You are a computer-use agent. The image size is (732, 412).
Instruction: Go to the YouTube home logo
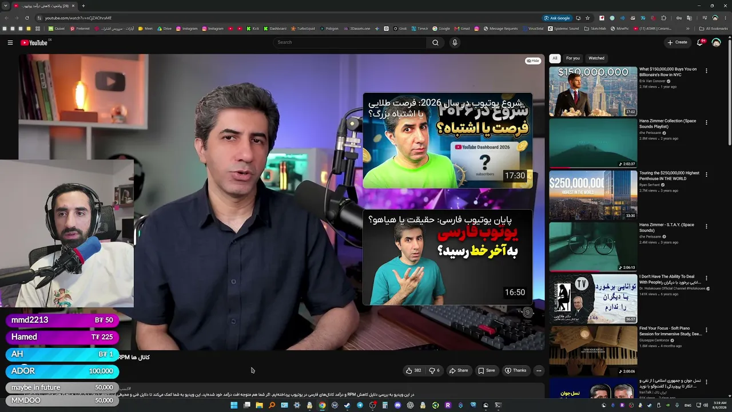click(34, 42)
